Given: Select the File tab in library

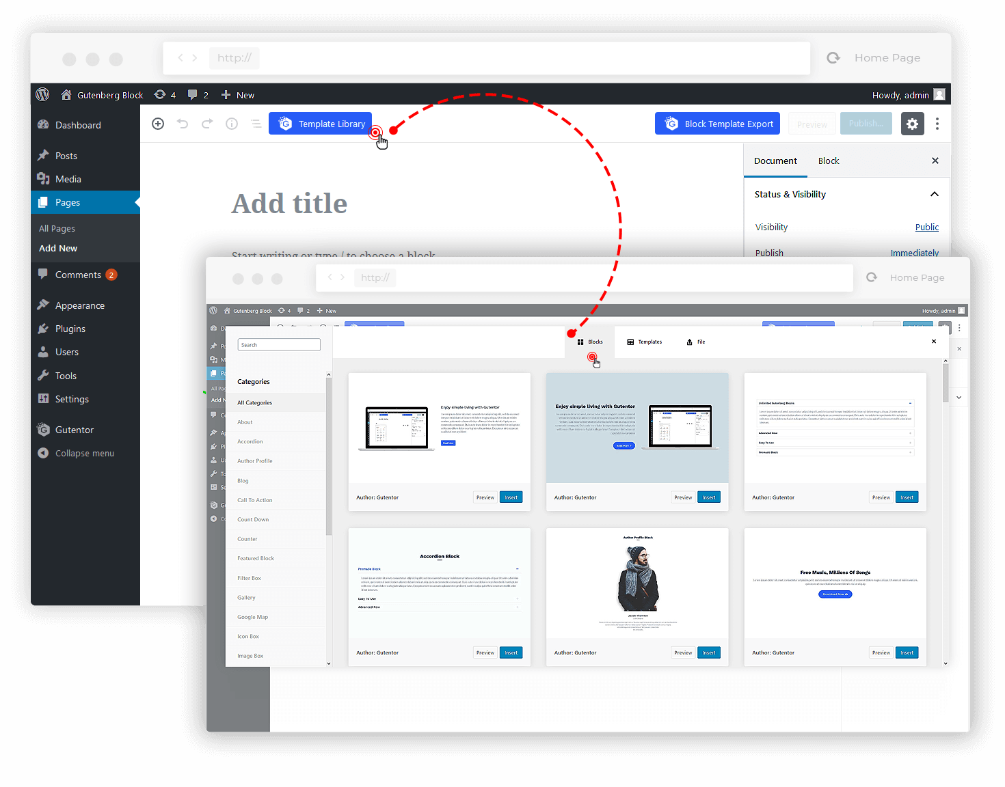Looking at the screenshot, I should point(696,342).
